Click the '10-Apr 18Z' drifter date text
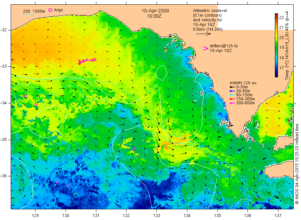Viewport: 301px width, 220px height. pyautogui.click(x=221, y=51)
